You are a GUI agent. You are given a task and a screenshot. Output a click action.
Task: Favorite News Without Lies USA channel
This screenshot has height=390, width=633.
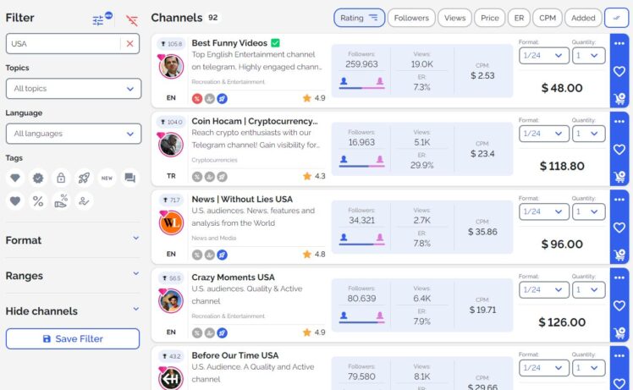[619, 228]
